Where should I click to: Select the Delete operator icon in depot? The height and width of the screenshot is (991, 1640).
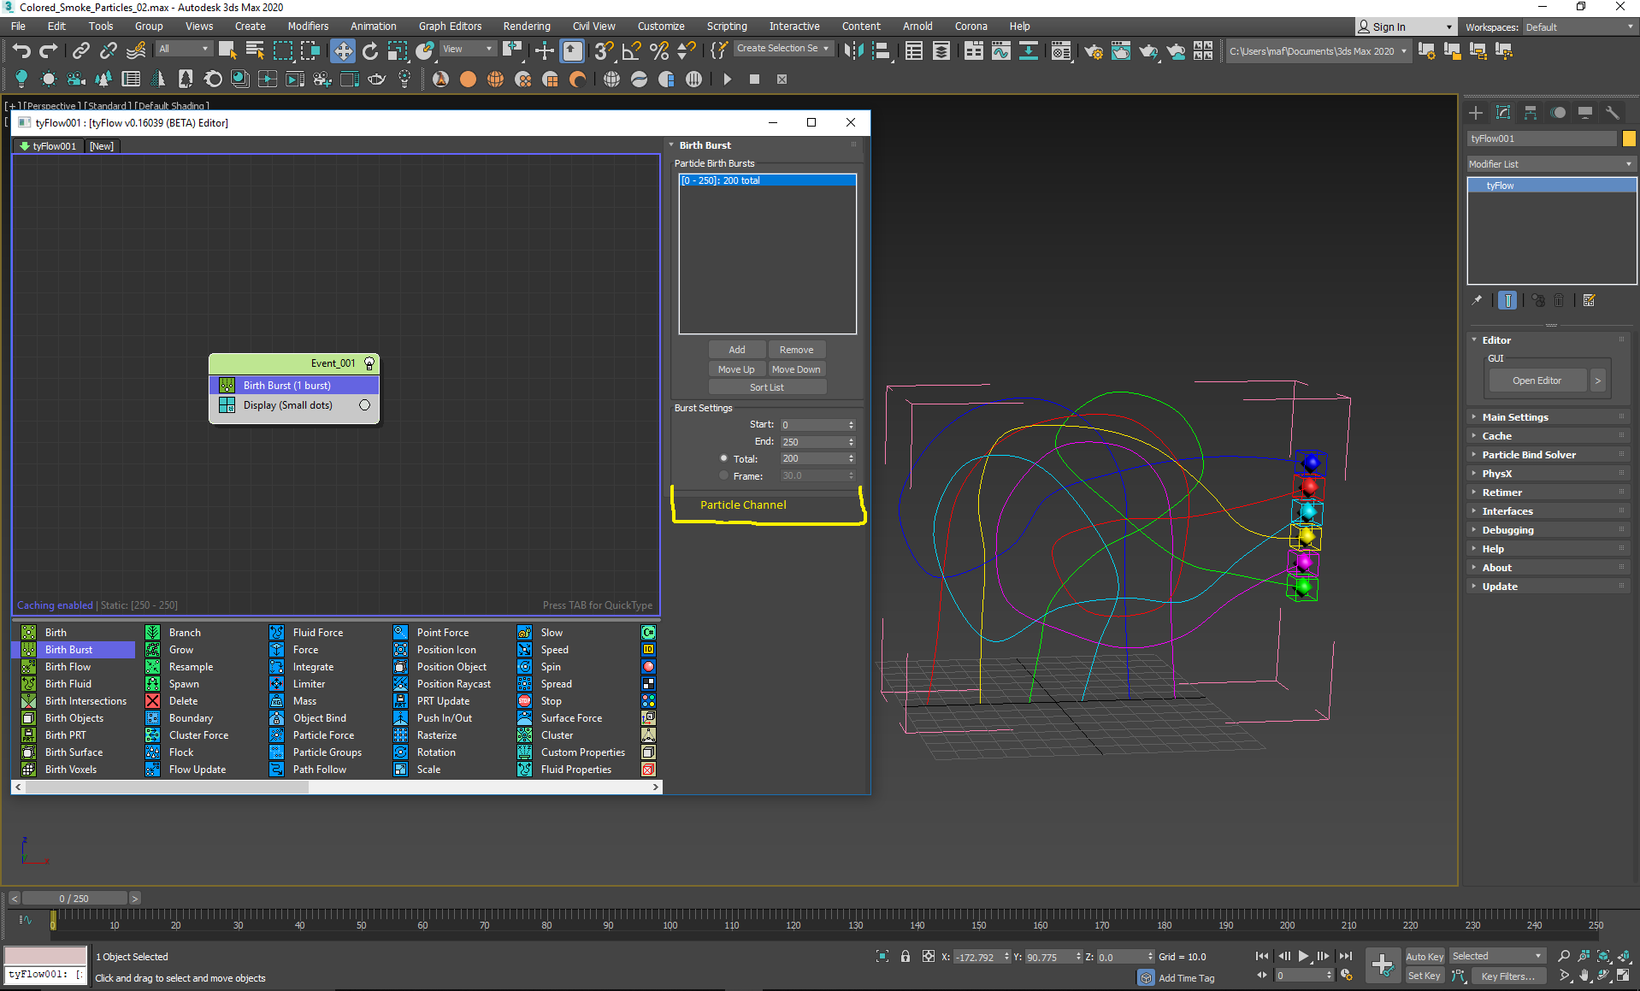(153, 701)
